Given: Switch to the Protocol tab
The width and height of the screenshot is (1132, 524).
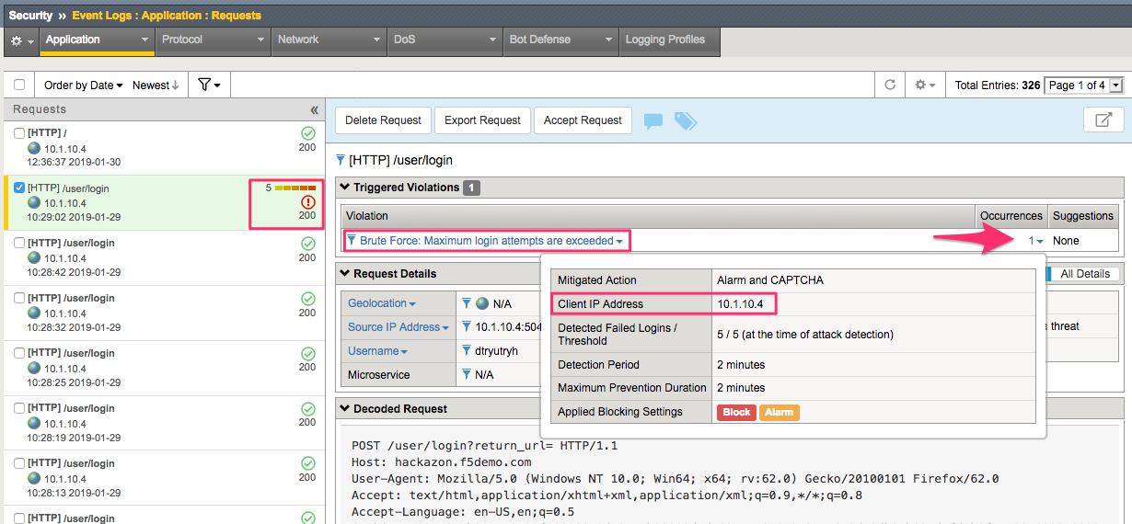Looking at the screenshot, I should coord(213,40).
